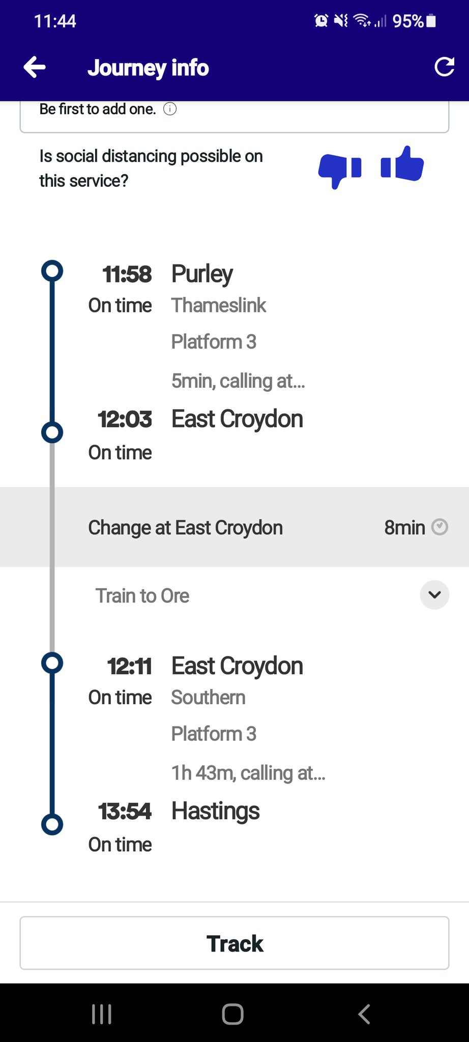Image resolution: width=469 pixels, height=1042 pixels.
Task: Expand the Train to Ore details
Action: [434, 595]
